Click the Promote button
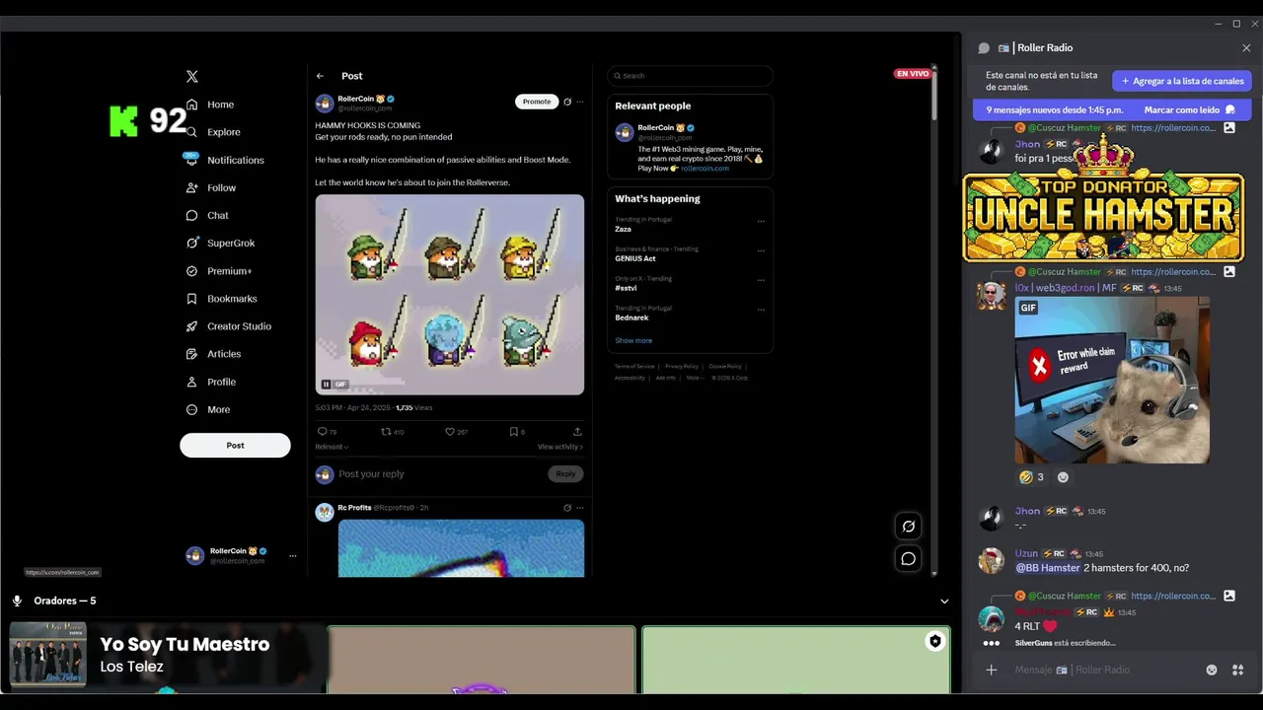1263x710 pixels. pos(537,102)
